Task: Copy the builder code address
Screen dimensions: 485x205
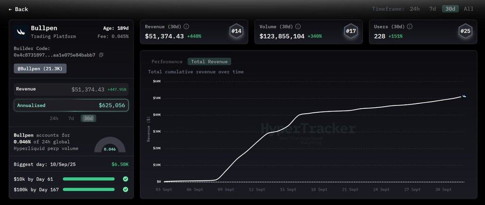Action: pyautogui.click(x=101, y=55)
